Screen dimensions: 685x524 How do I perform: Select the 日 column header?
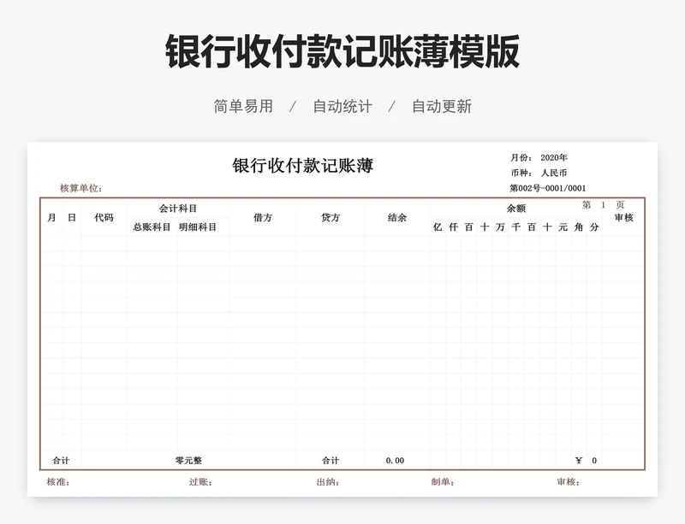[x=72, y=217]
